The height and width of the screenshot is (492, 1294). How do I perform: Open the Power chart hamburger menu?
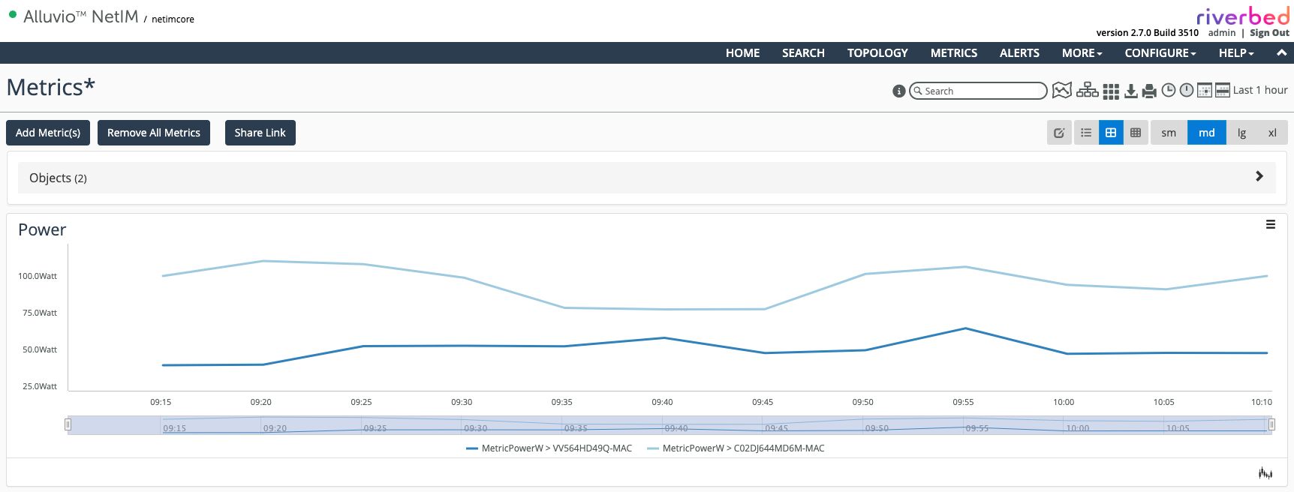[x=1271, y=224]
